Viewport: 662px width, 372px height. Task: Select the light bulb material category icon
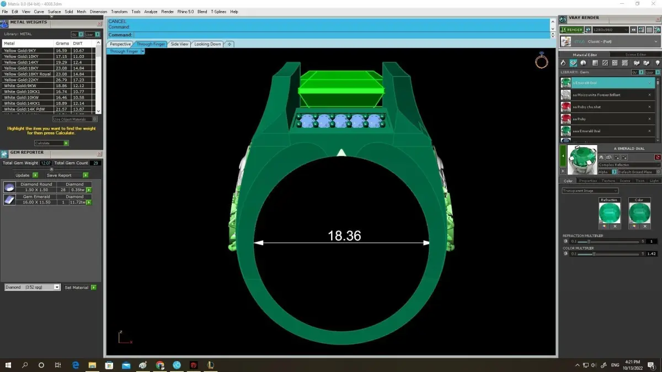[656, 63]
